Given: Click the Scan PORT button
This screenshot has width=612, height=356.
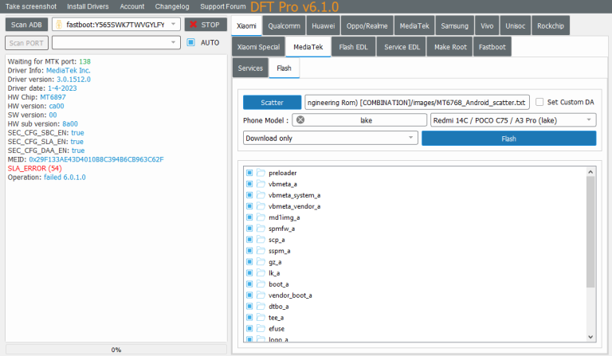Looking at the screenshot, I should (x=26, y=43).
